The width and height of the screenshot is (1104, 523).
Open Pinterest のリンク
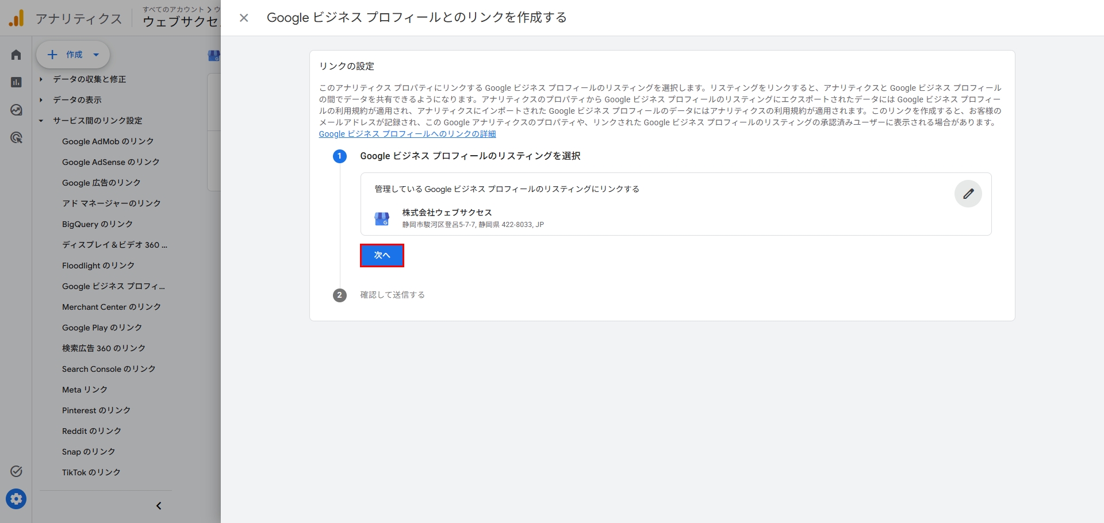pyautogui.click(x=96, y=410)
